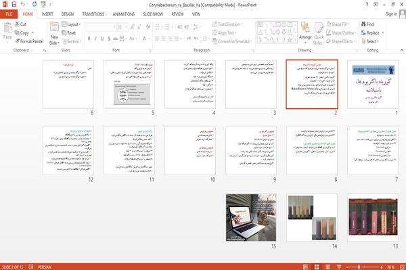Open Font dialog launcher
This screenshot has height=270, width=406.
pos(150,50)
